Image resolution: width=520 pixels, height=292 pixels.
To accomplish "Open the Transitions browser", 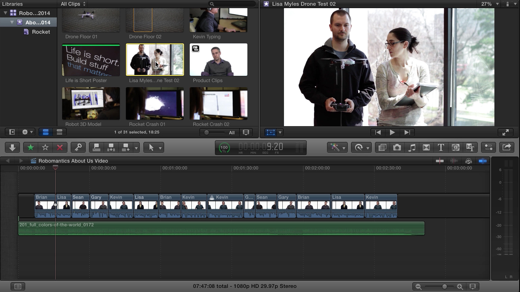I will pos(426,147).
